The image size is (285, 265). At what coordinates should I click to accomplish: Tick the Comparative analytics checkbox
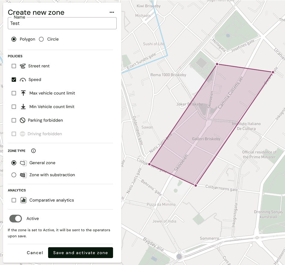point(14,200)
